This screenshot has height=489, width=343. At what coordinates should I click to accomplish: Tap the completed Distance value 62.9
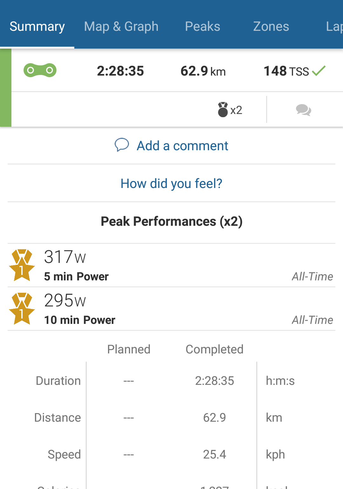(214, 418)
